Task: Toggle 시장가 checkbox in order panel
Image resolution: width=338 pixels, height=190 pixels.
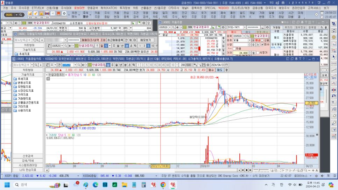Action: (258, 53)
